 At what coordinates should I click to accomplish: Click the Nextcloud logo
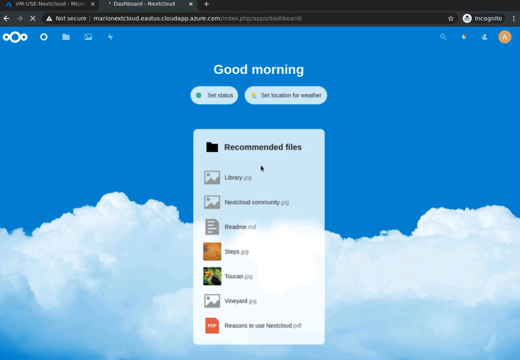(x=15, y=37)
